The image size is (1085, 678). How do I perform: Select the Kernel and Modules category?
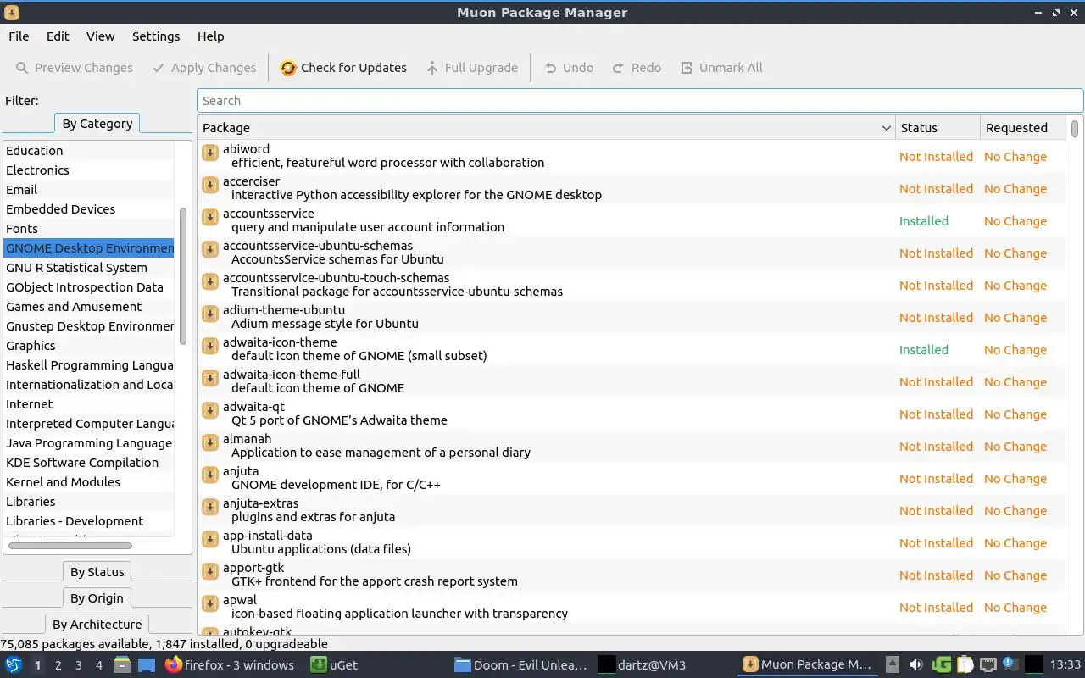coord(89,482)
